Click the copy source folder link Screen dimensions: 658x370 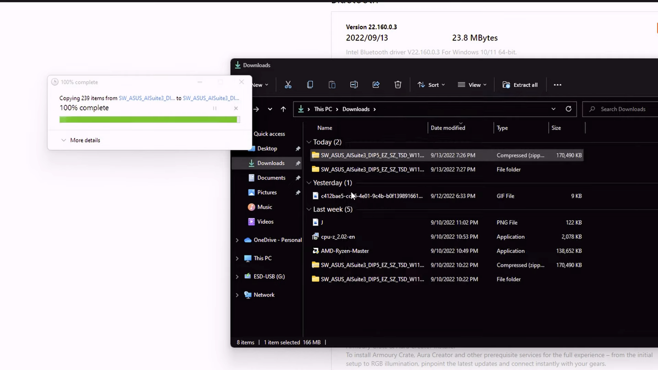click(x=147, y=98)
